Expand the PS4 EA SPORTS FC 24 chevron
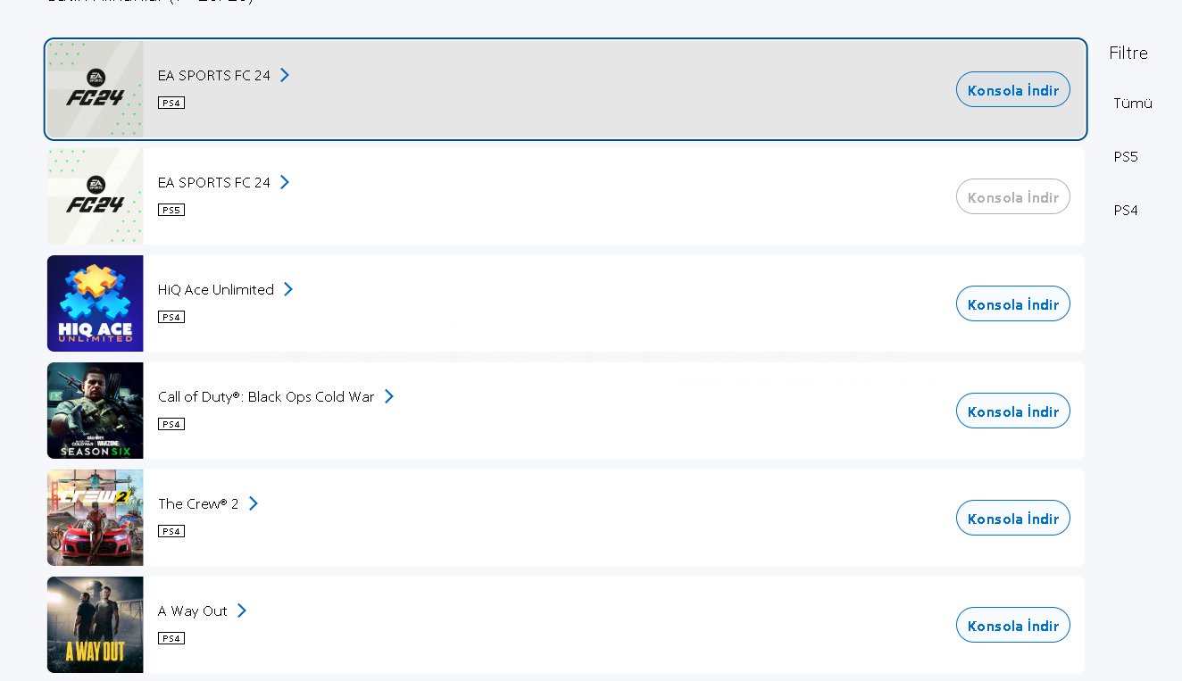Image resolution: width=1182 pixels, height=681 pixels. [x=285, y=75]
